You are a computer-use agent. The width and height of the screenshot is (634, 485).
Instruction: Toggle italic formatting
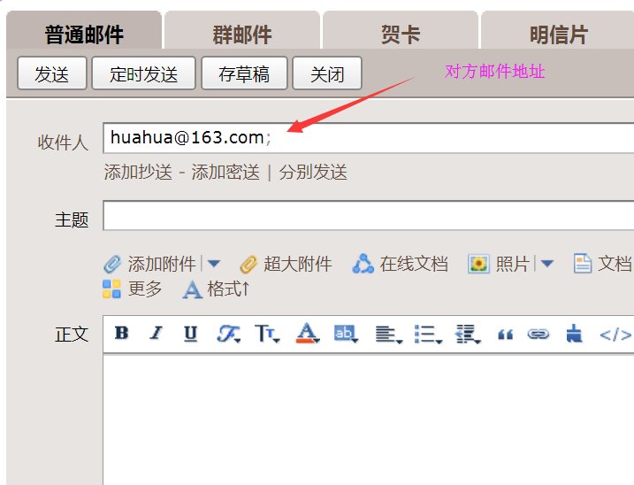[x=157, y=333]
